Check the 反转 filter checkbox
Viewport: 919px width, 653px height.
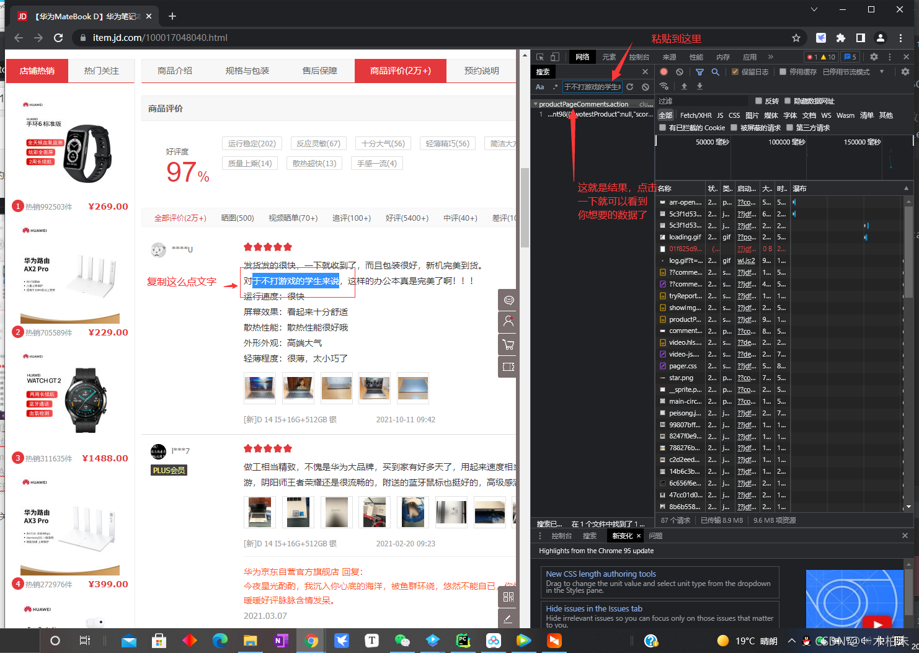click(758, 101)
